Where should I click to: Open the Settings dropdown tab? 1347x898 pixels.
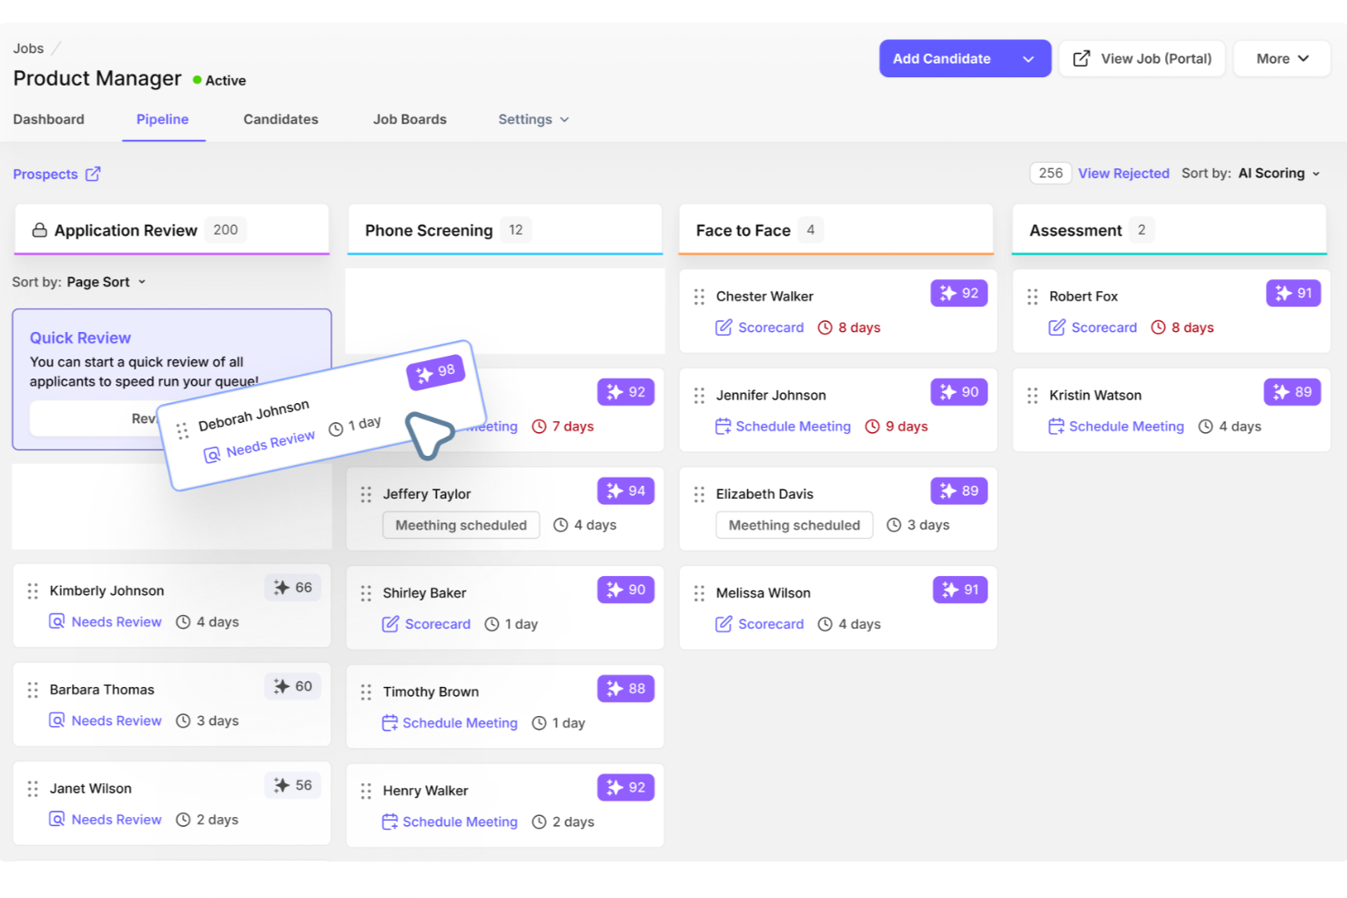[x=533, y=119]
